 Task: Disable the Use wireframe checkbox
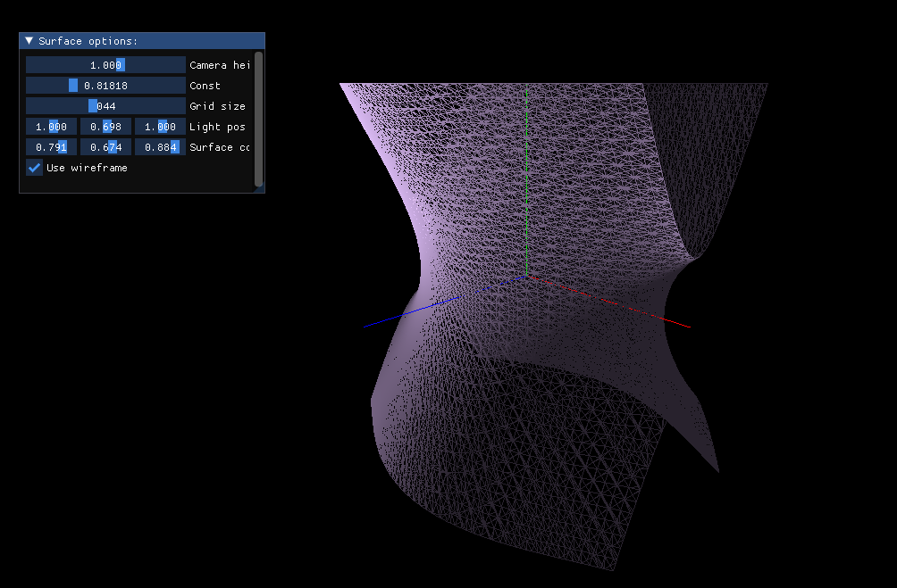[34, 168]
